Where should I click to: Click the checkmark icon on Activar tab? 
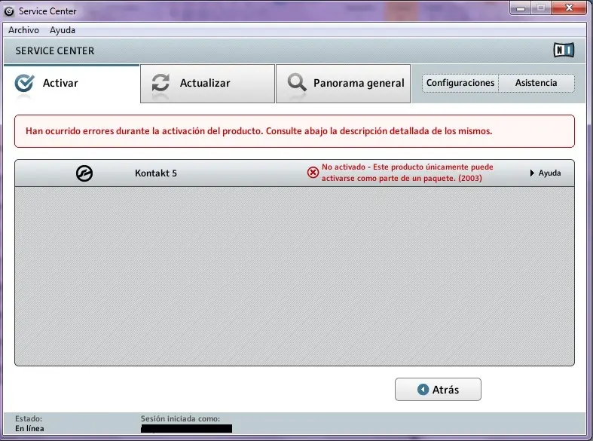[24, 83]
